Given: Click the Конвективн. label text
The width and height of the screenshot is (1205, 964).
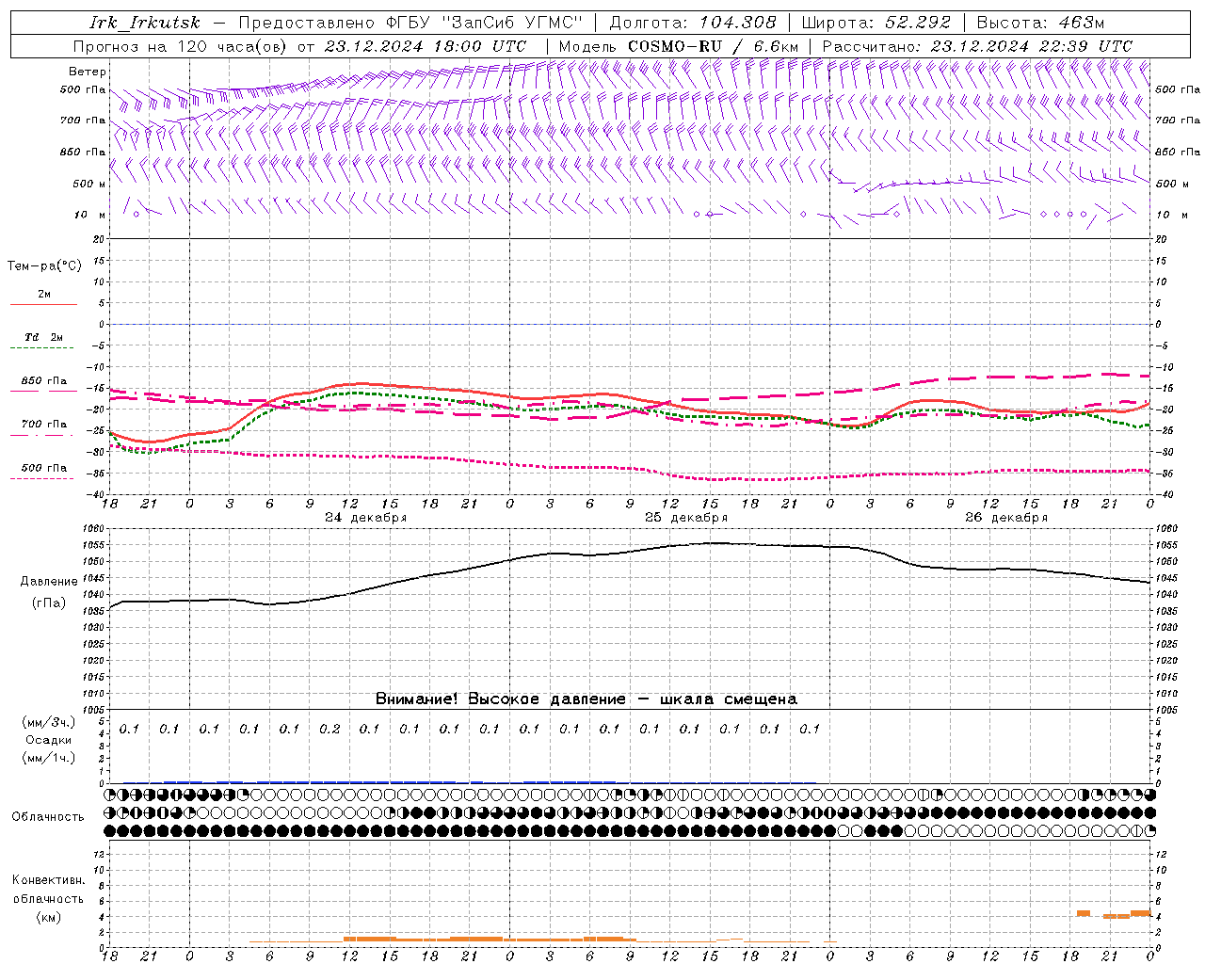Looking at the screenshot, I should [x=48, y=880].
